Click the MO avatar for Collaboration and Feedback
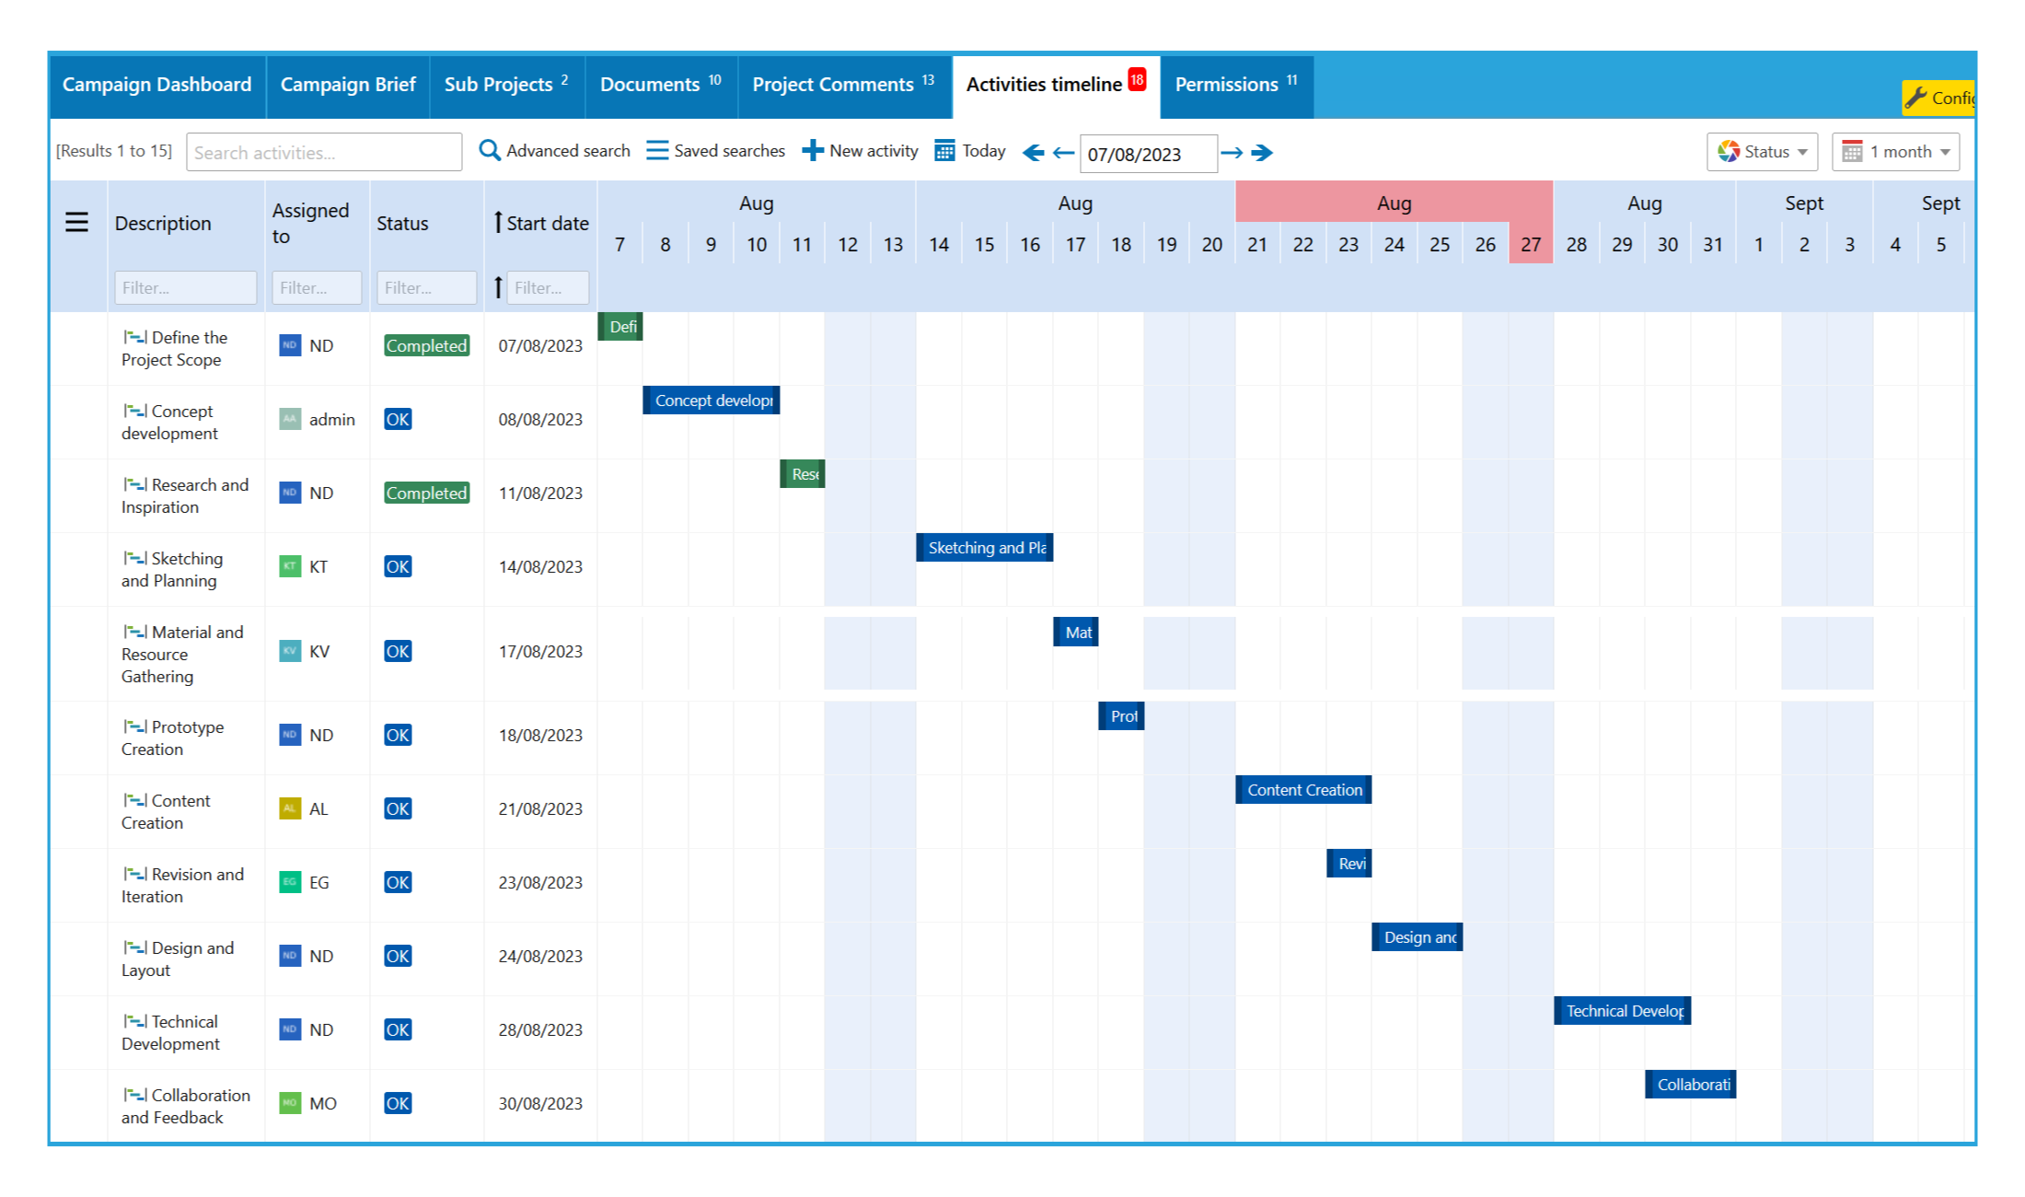 289,1102
